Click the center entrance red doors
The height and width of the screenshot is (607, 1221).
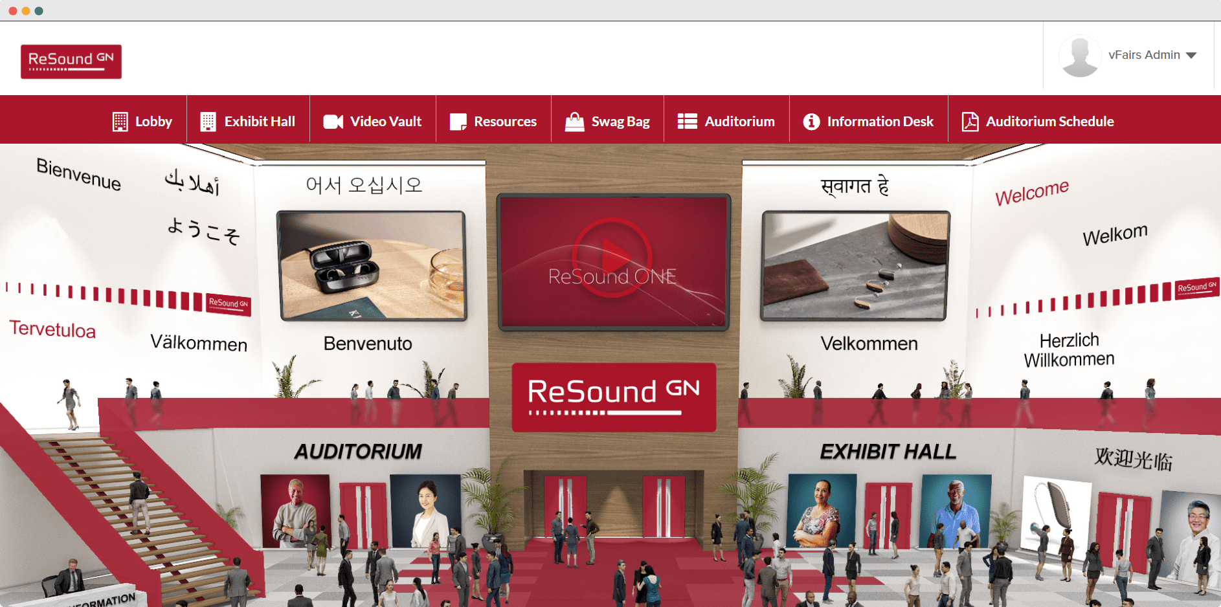tap(614, 508)
